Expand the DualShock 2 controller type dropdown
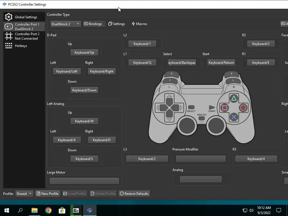The image size is (288, 216). pos(66,24)
